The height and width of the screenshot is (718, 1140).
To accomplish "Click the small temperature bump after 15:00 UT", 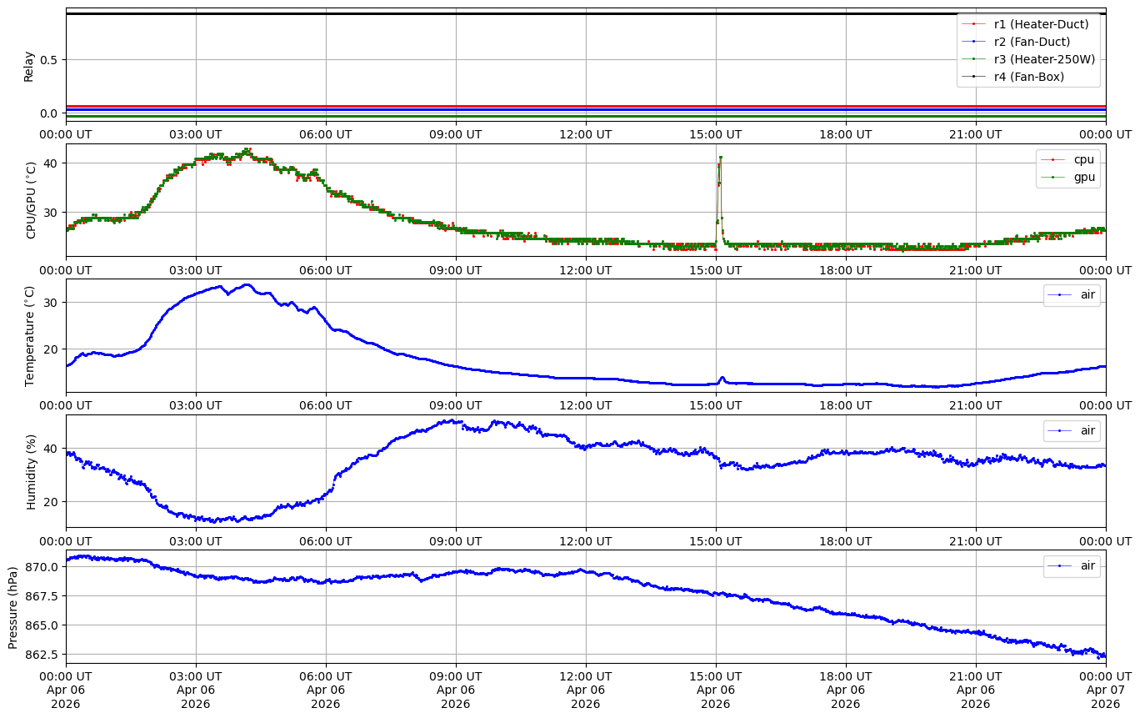I will pos(722,378).
